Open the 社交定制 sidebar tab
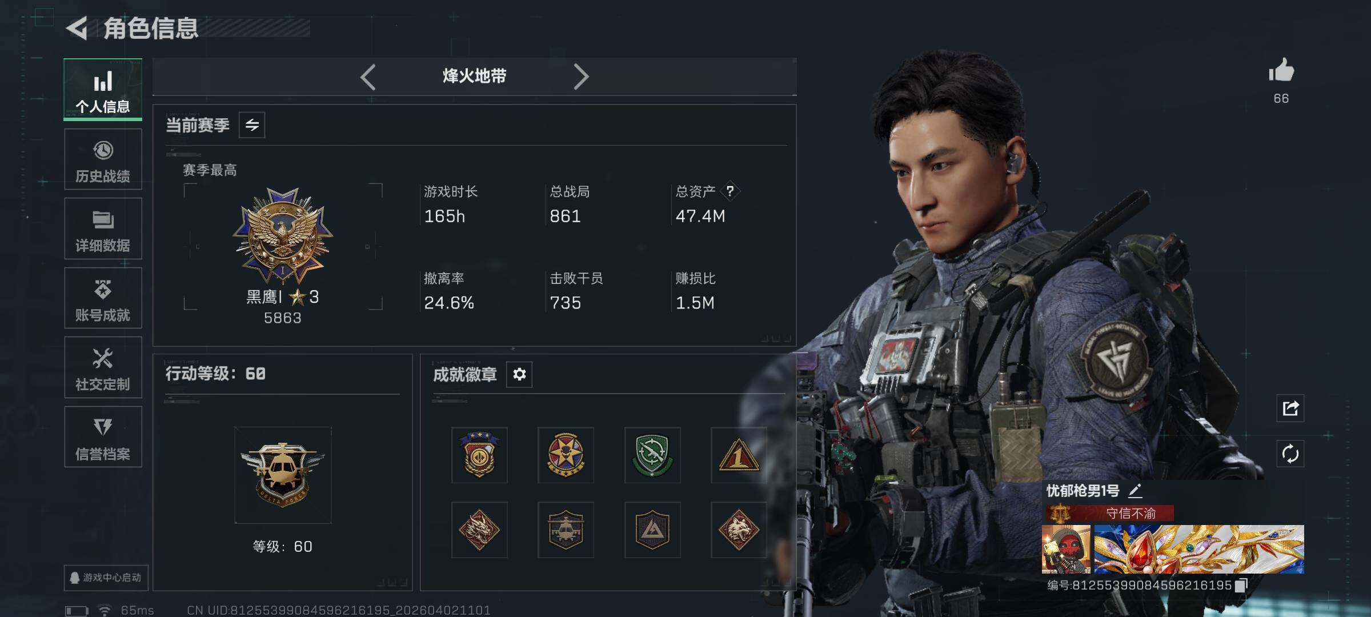 pos(103,367)
